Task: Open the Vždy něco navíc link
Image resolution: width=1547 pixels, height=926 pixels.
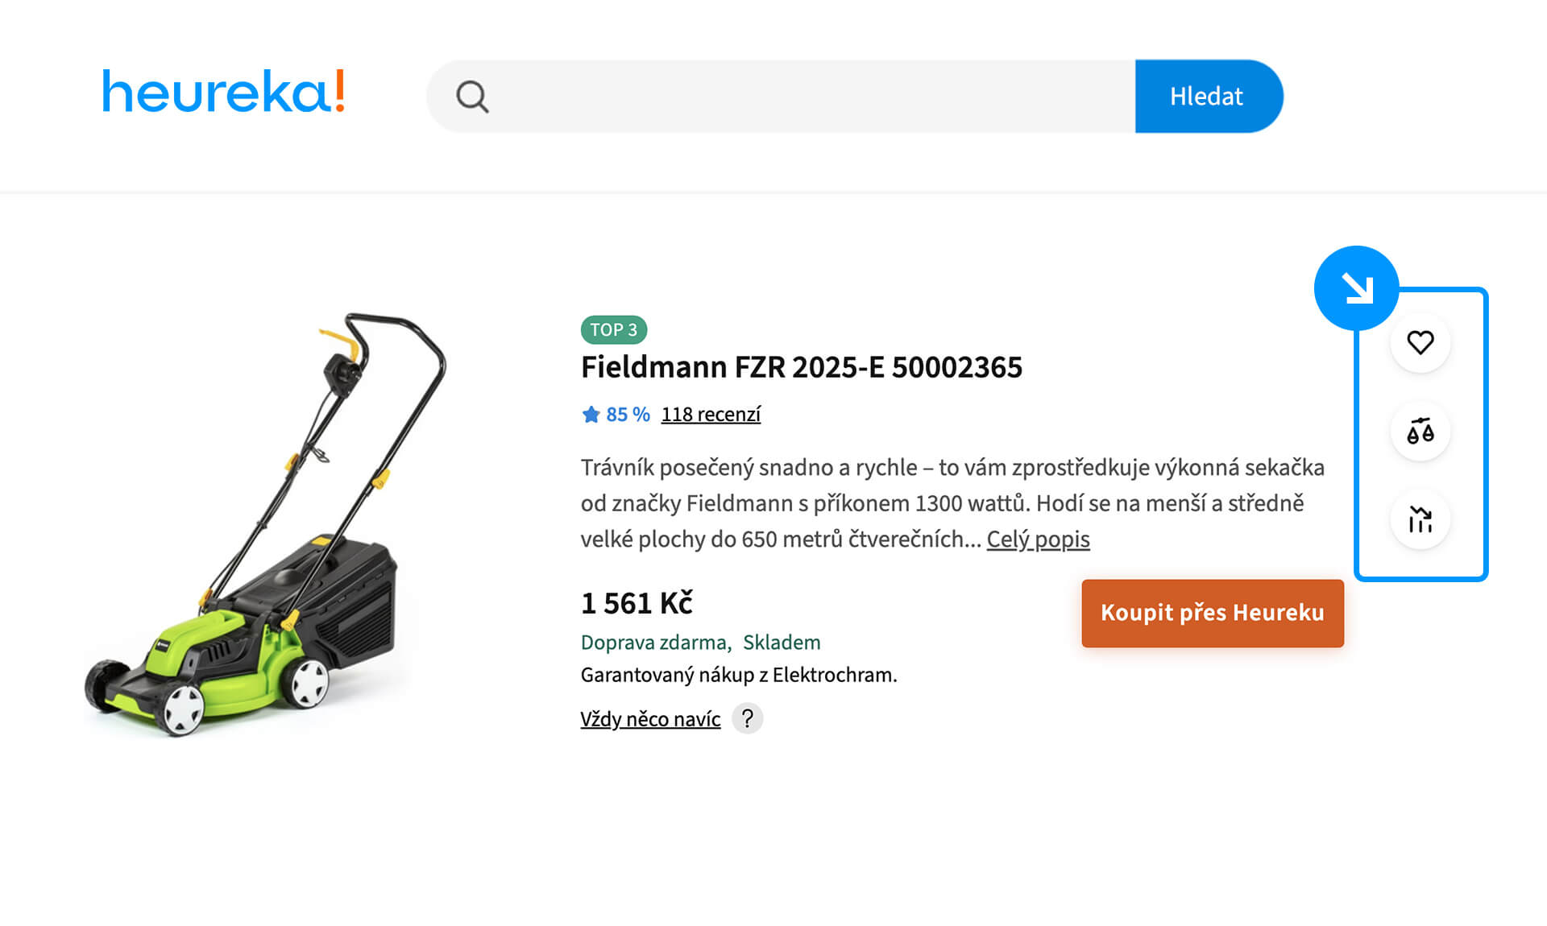Action: click(x=650, y=719)
